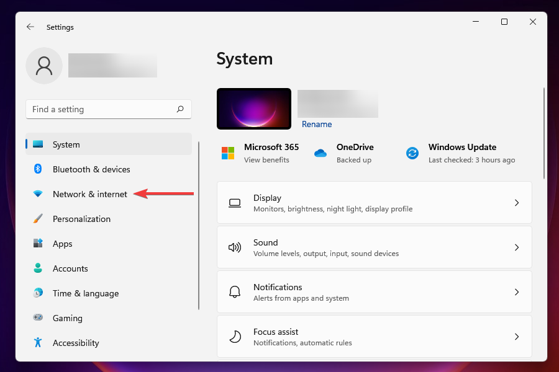Click the Microsoft 365 logo icon

[x=228, y=153]
